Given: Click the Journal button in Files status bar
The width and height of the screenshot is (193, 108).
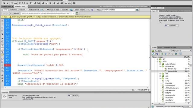Looking at the screenshot, I should [x=187, y=107].
